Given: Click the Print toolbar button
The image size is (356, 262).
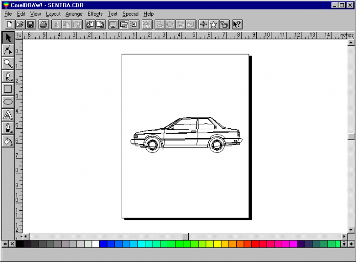Looking at the screenshot, I should point(44,24).
